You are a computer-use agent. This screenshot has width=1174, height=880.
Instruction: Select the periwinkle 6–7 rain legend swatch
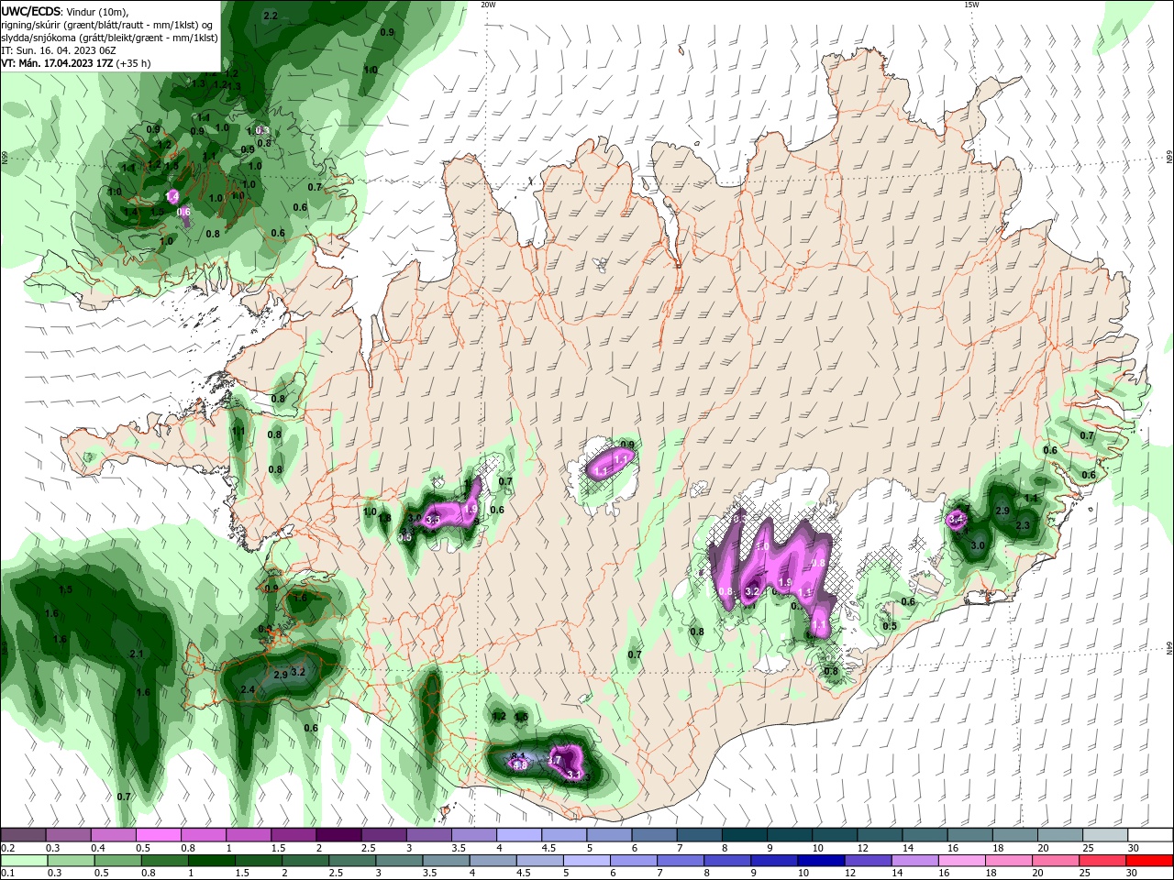click(x=636, y=861)
